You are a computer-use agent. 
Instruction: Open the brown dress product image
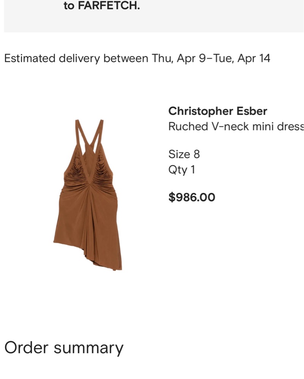(88, 195)
